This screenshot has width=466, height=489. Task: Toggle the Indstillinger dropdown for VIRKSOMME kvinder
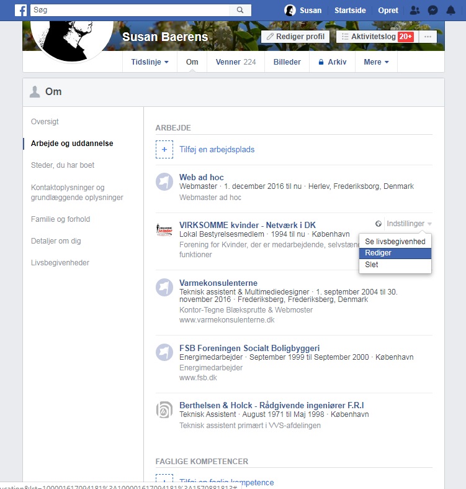tap(409, 224)
